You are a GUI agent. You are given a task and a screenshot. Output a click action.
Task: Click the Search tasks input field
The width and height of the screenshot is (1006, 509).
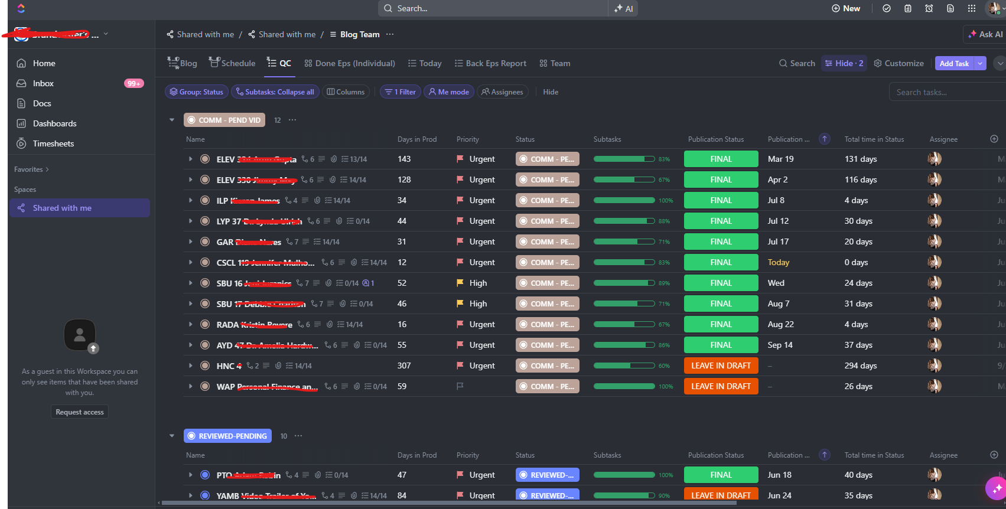tap(947, 92)
